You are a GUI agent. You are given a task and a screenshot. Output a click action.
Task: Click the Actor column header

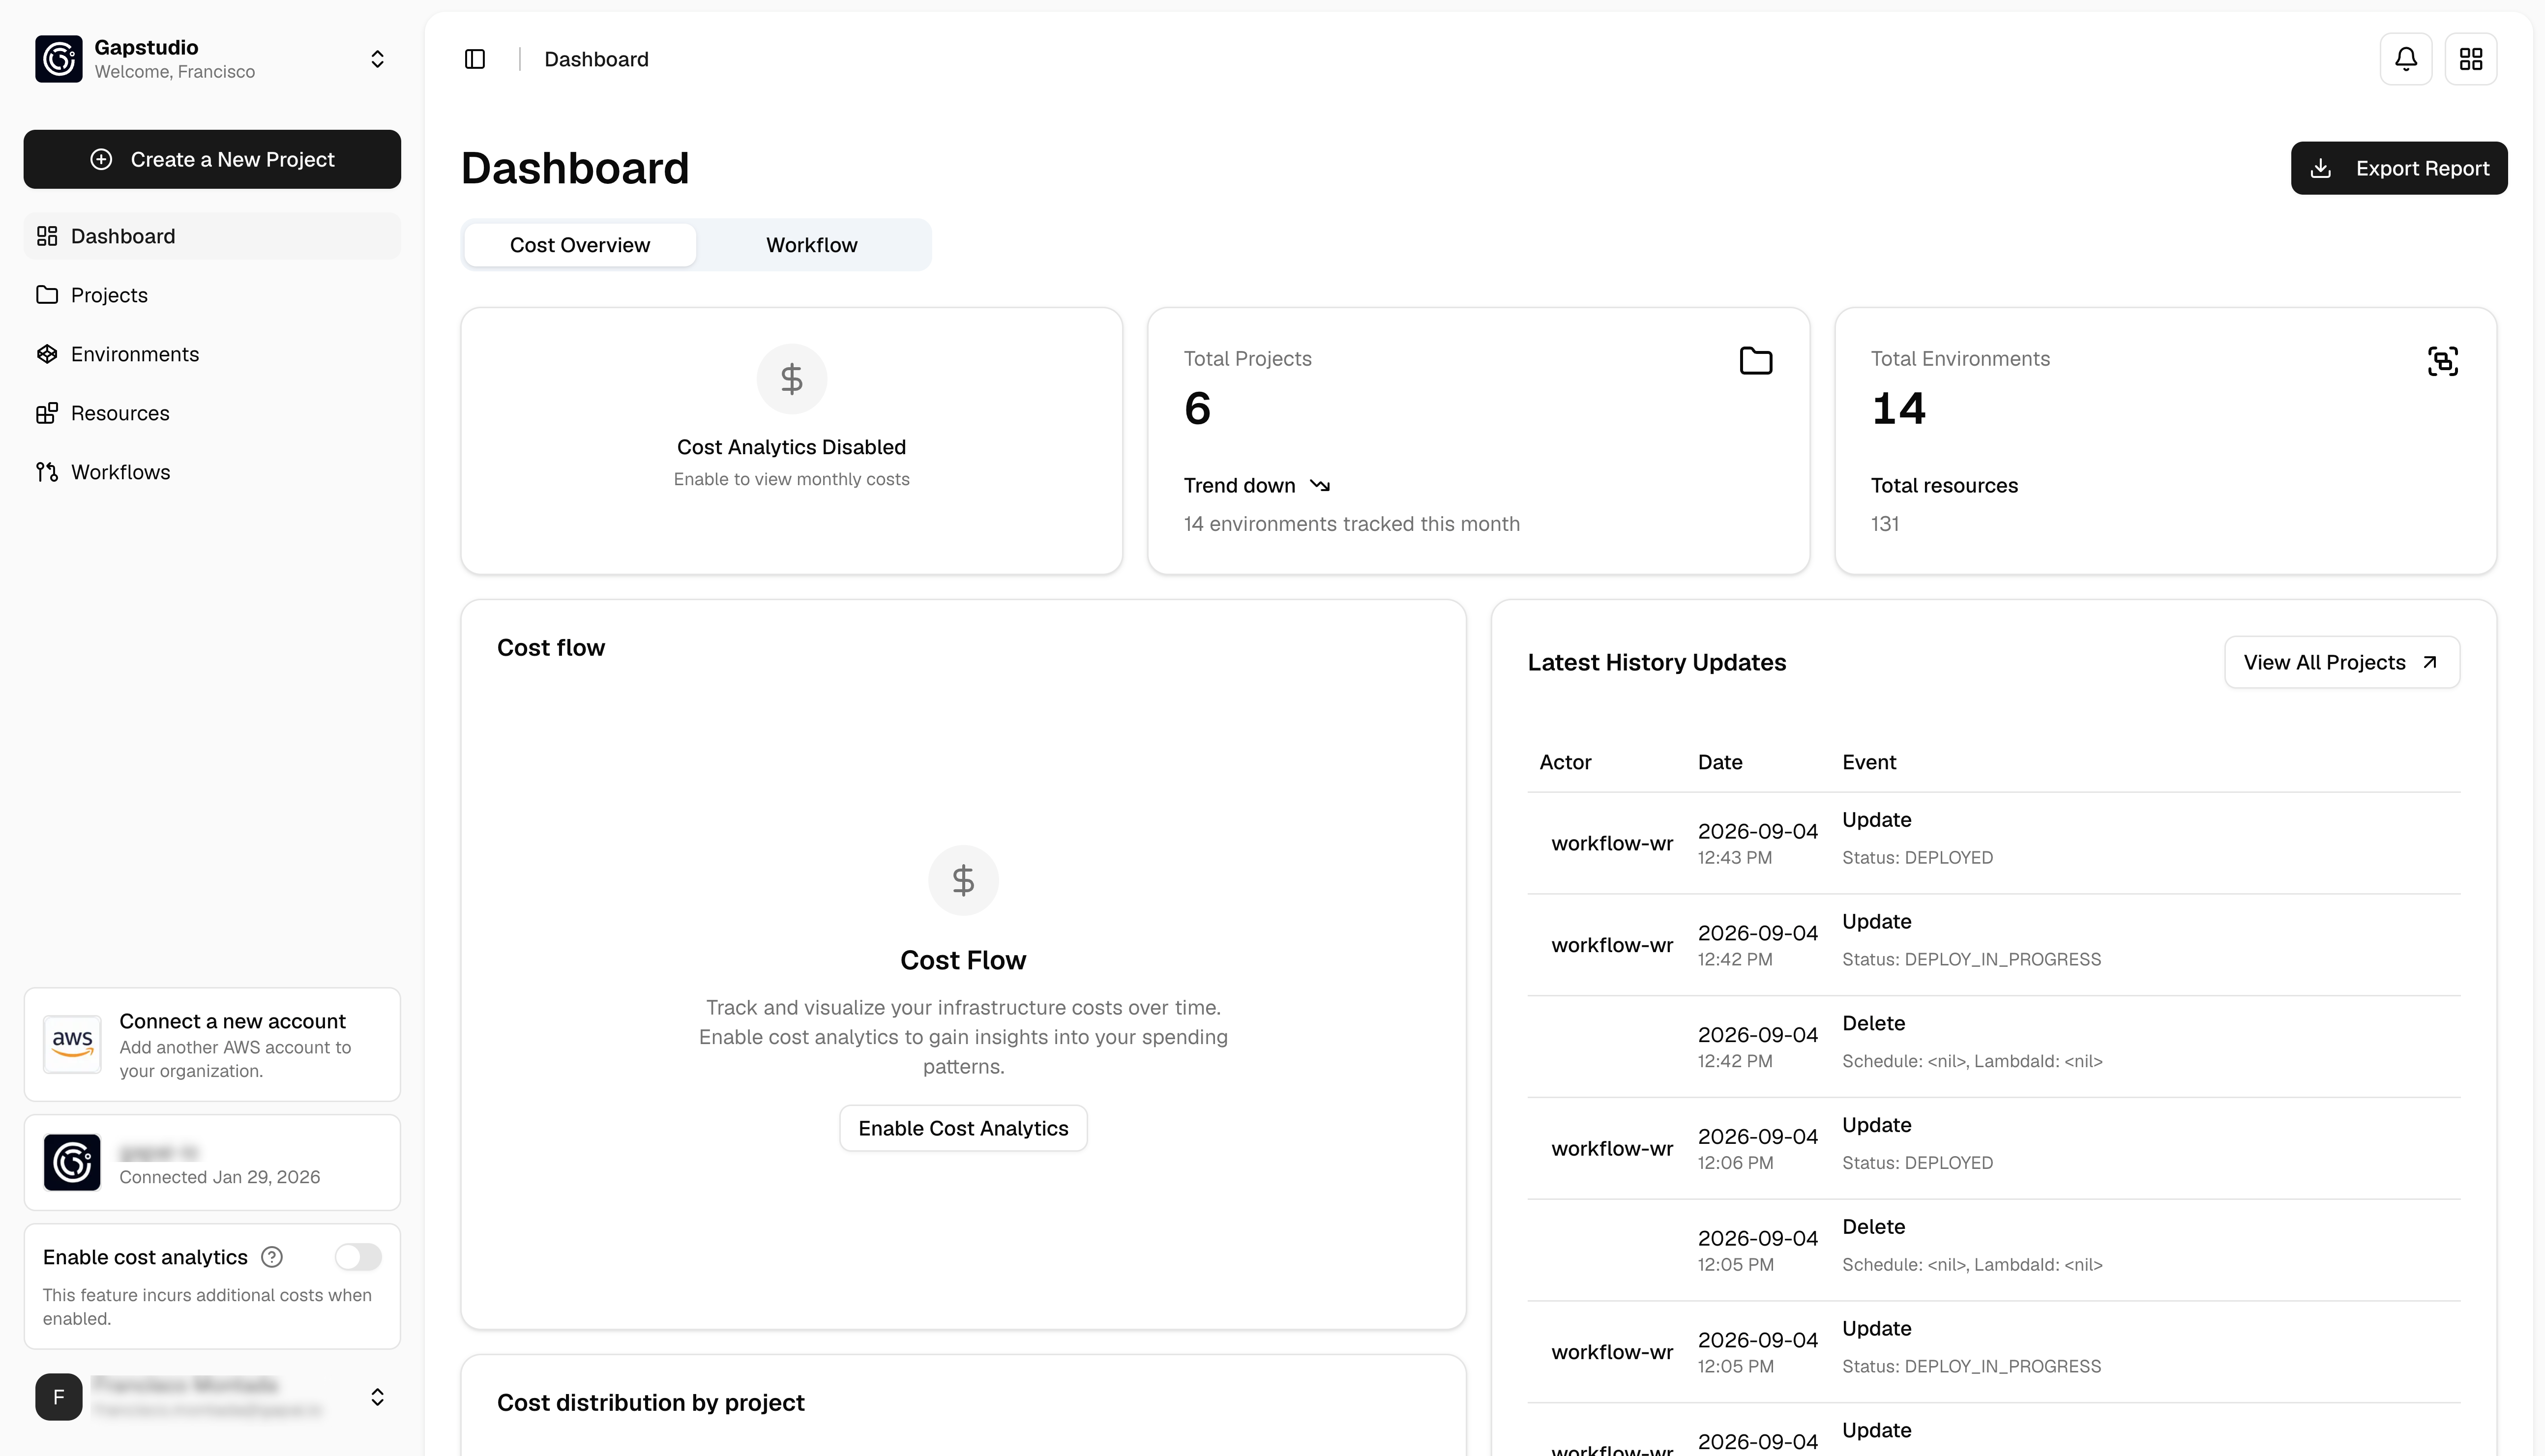(1565, 762)
